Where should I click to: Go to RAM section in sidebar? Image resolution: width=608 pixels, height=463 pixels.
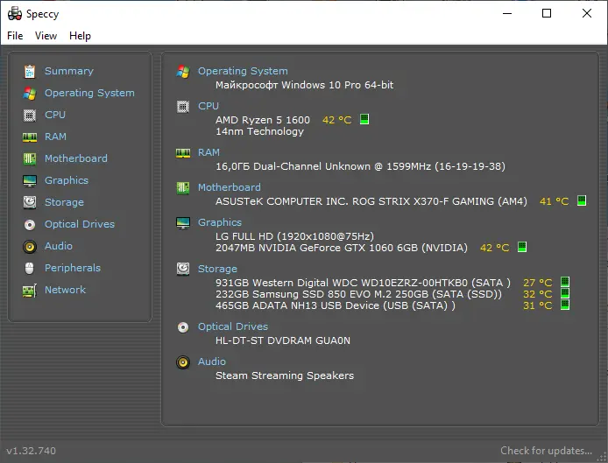point(55,137)
